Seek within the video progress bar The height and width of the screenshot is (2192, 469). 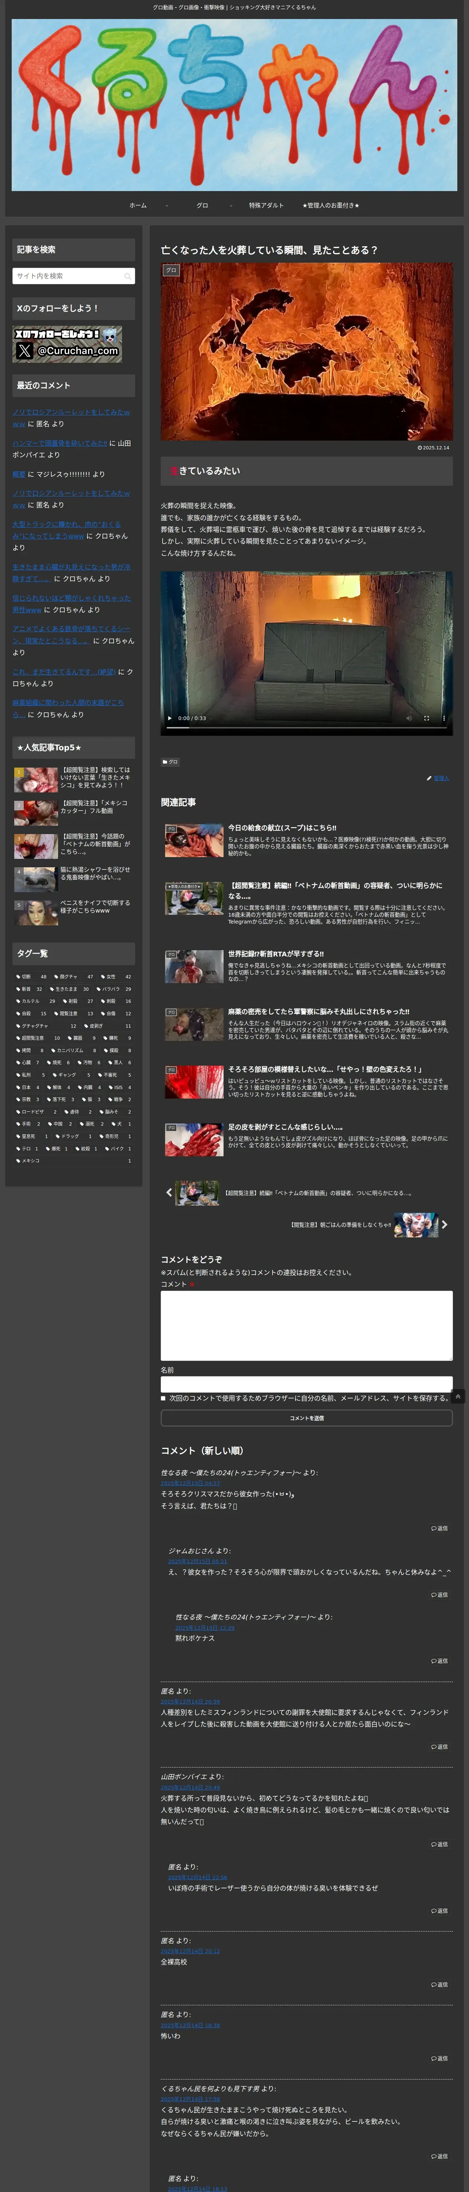click(x=306, y=729)
